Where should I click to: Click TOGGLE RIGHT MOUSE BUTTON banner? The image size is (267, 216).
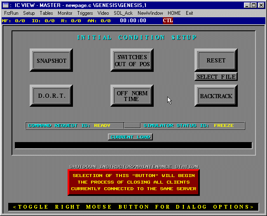click(x=133, y=207)
